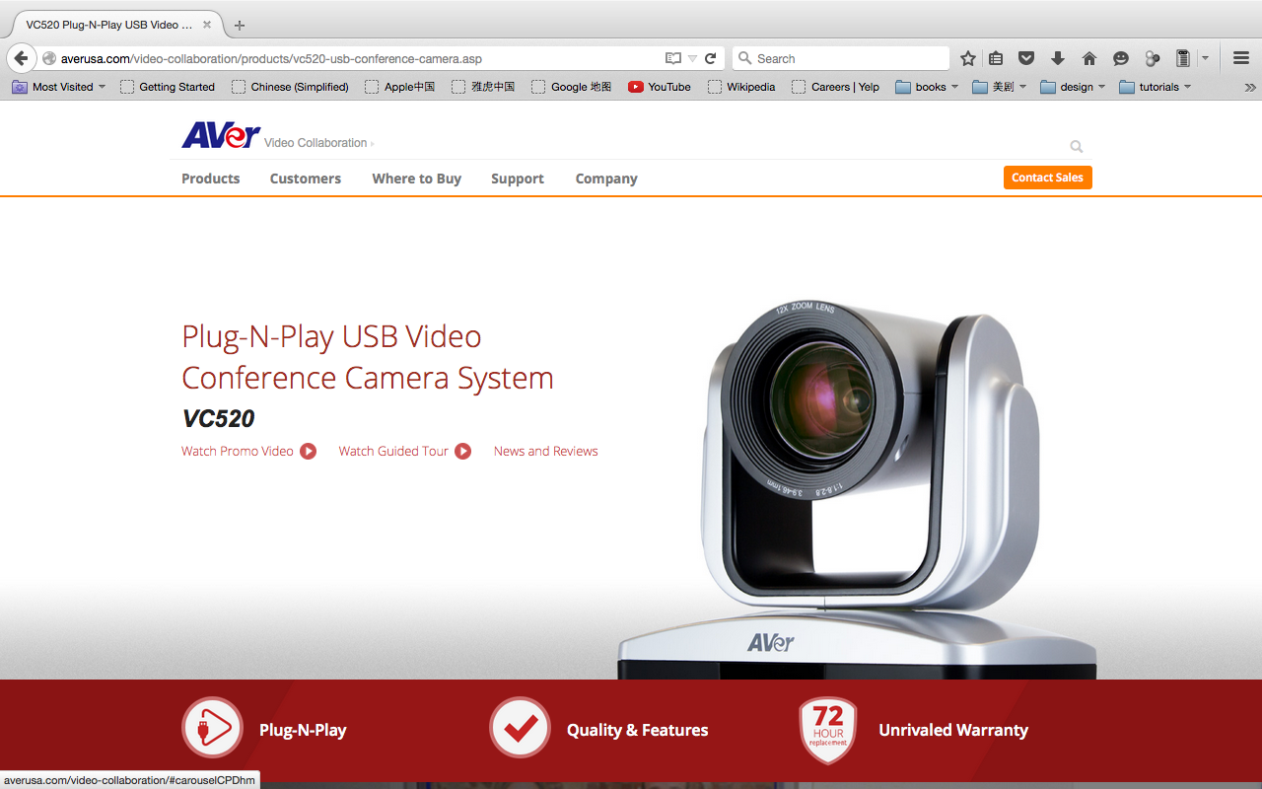Click the bubbles extension icon in toolbar
Screen dimensions: 1262x789
(x=1153, y=58)
